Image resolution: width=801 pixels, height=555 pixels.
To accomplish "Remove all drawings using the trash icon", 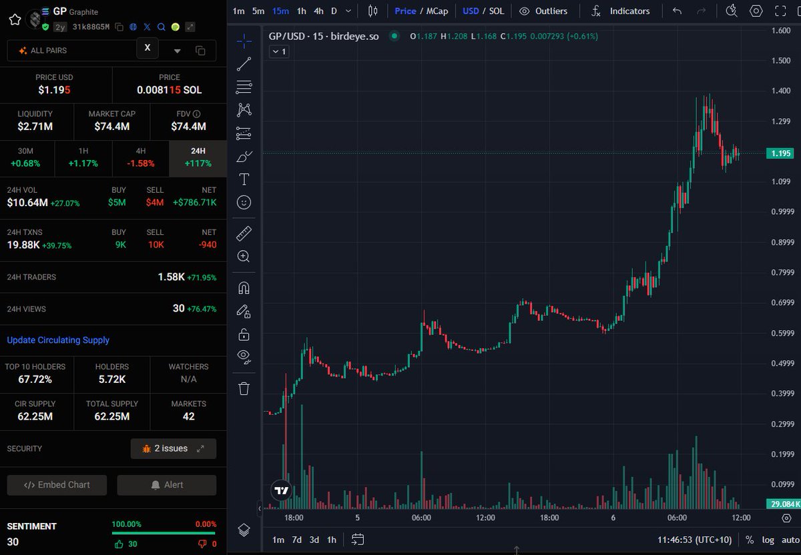I will [x=244, y=387].
